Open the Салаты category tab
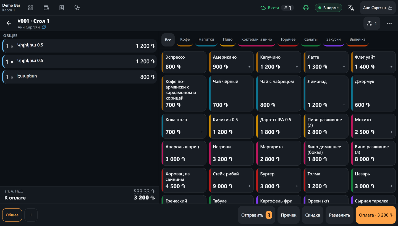Viewport: 398px width, 226px height. [x=311, y=40]
